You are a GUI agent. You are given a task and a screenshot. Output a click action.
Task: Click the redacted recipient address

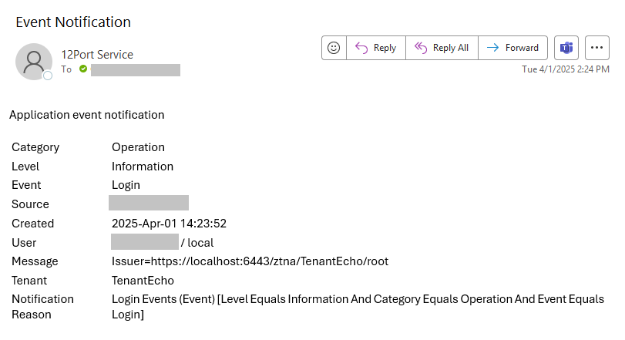click(136, 70)
